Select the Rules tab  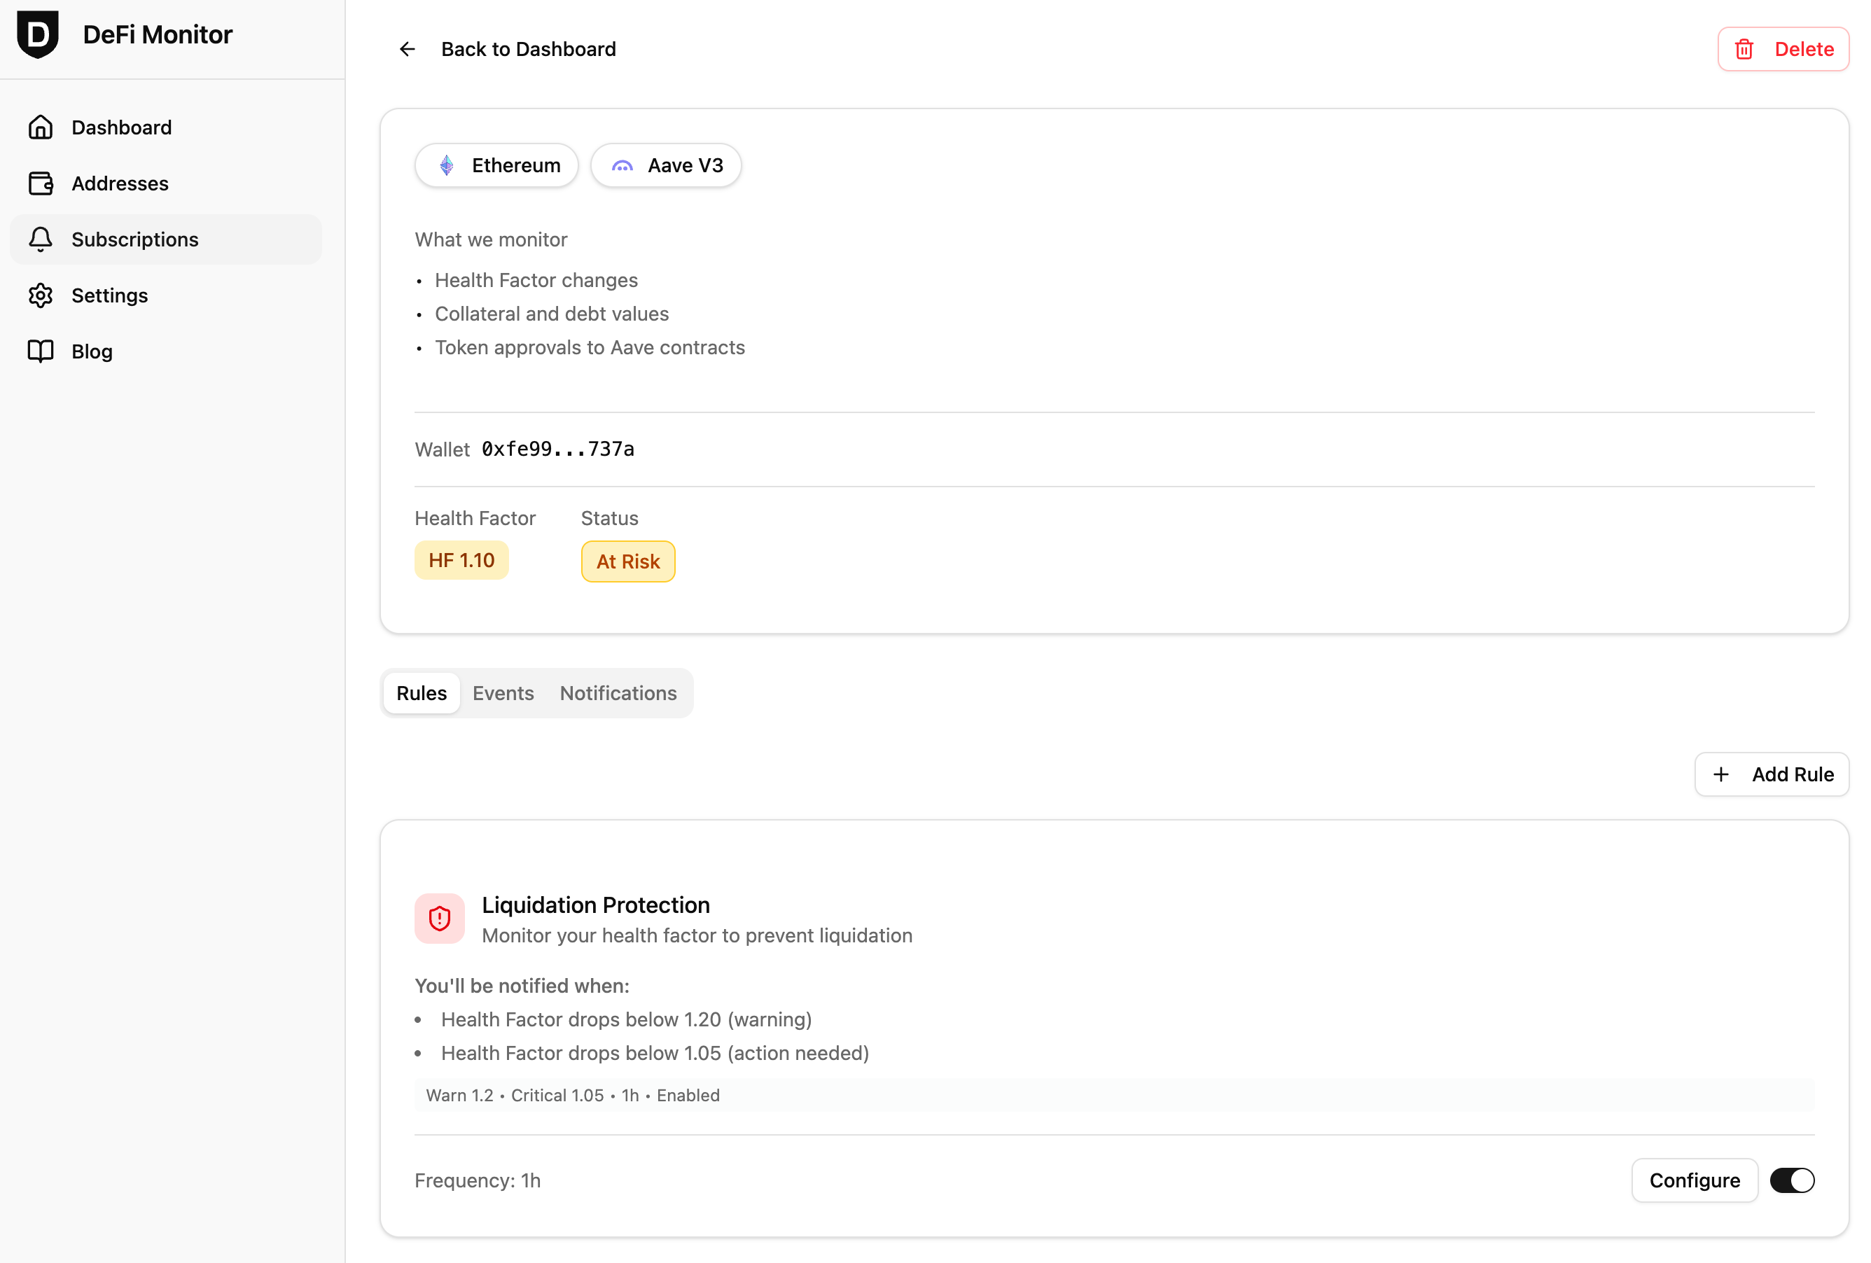pos(420,693)
